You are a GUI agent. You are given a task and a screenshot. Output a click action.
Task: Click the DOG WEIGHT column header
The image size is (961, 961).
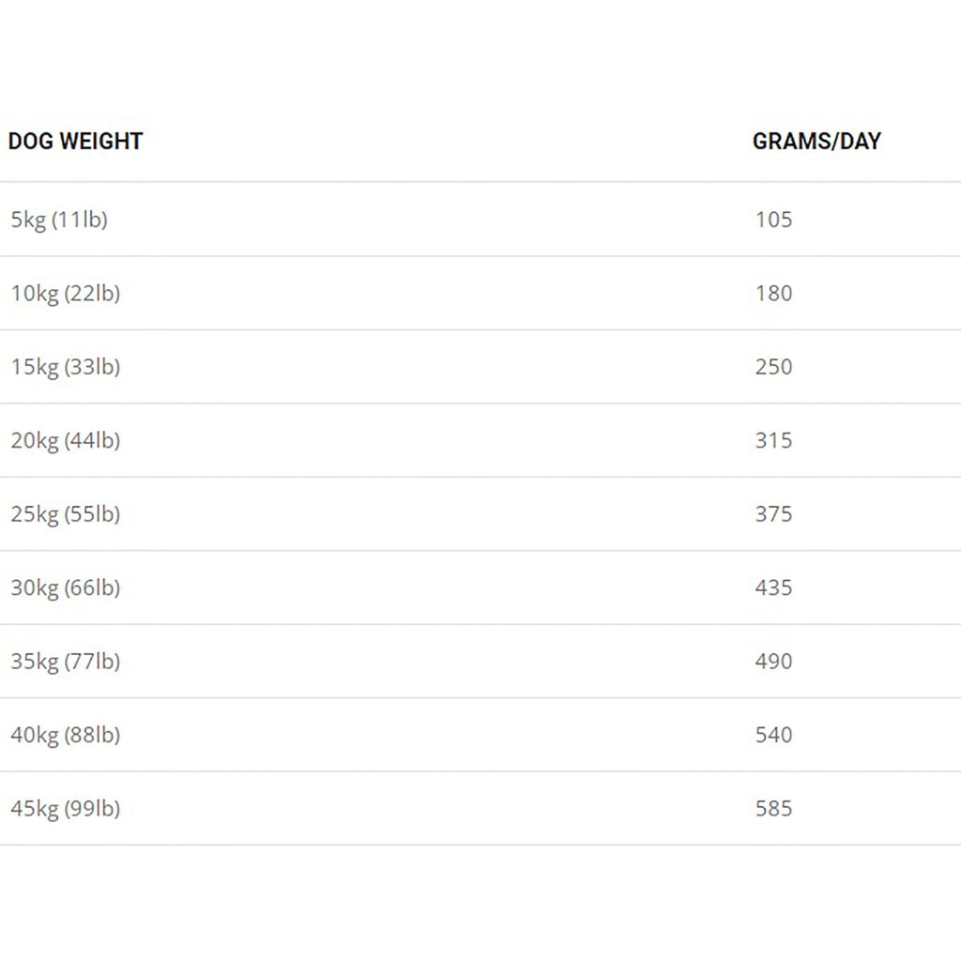[x=75, y=142]
